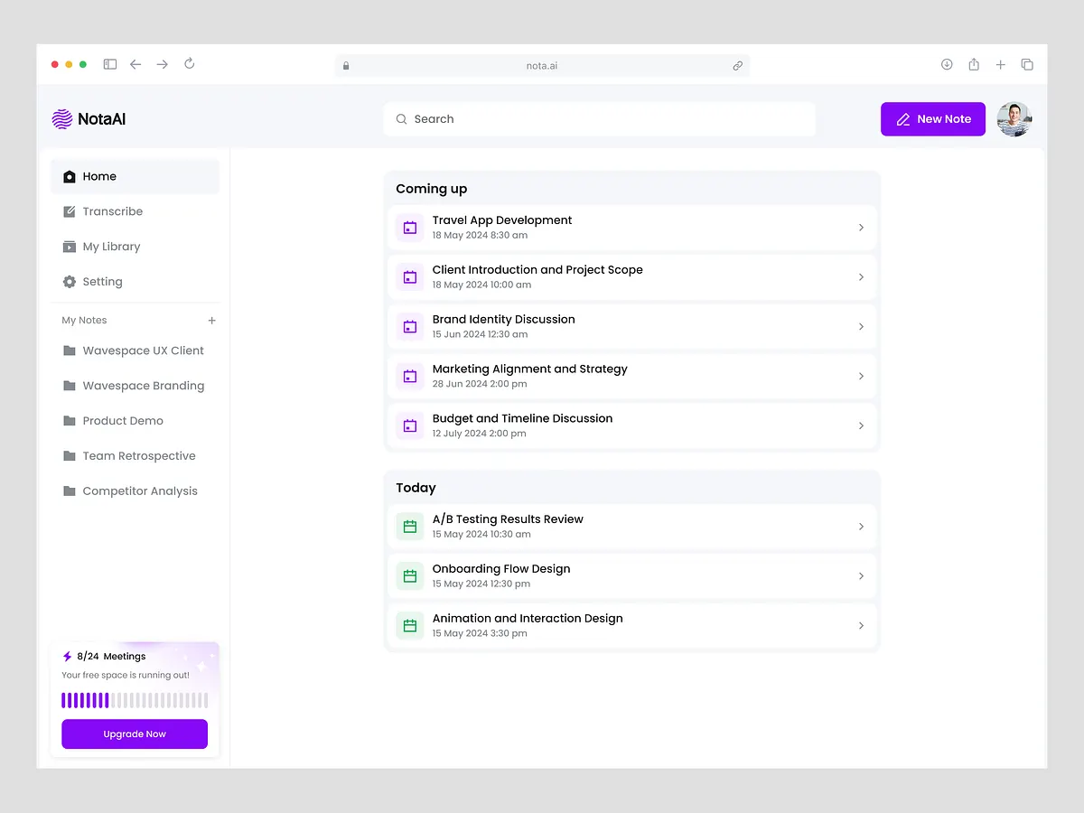The height and width of the screenshot is (813, 1084).
Task: Open the Wavespace UX Client folder
Action: click(x=143, y=350)
